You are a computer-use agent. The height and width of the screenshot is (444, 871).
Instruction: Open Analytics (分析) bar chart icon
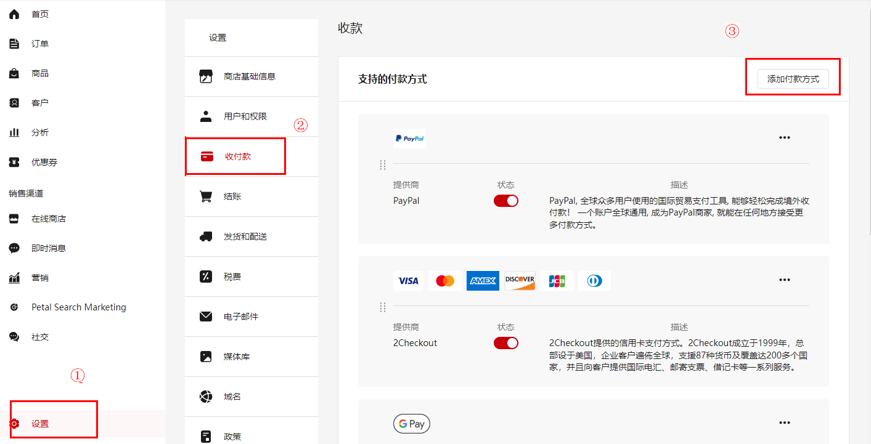[x=14, y=132]
